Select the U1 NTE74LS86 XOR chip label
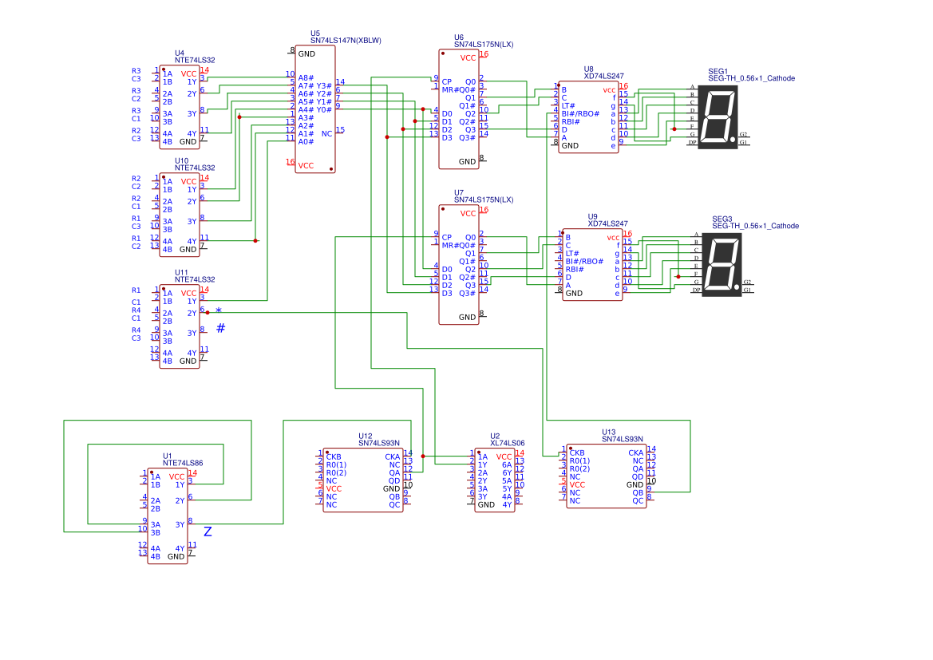Image resolution: width=933 pixels, height=660 pixels. tap(183, 460)
